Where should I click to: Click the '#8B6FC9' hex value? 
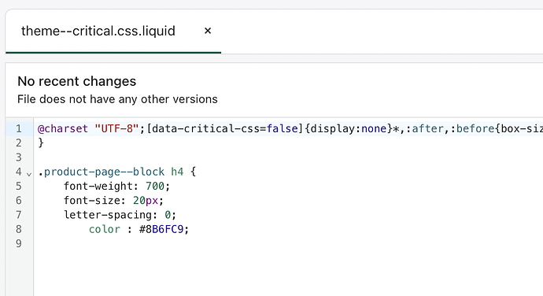161,229
